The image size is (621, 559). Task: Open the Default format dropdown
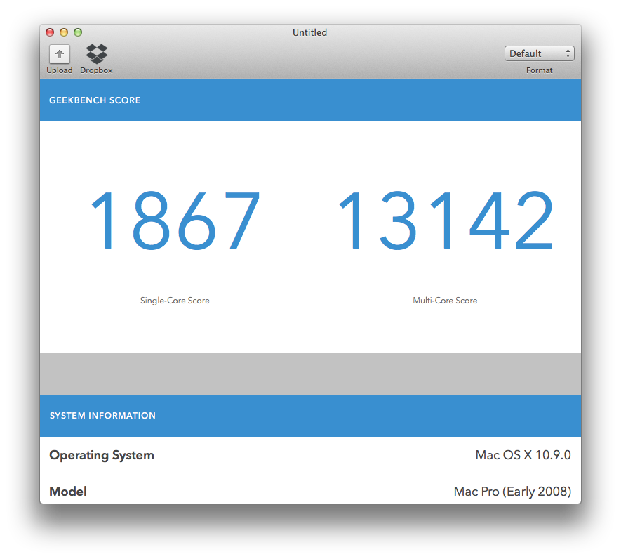point(539,53)
